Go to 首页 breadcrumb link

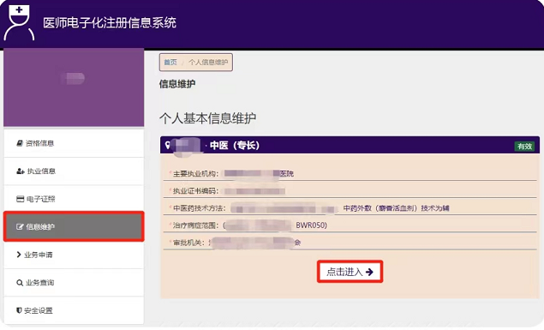170,62
